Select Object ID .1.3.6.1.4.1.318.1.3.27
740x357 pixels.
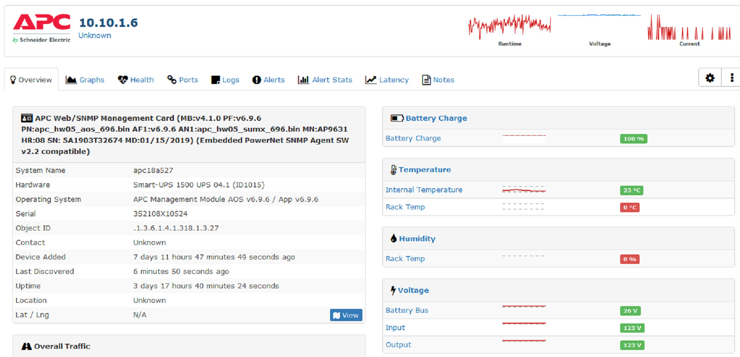pos(176,228)
